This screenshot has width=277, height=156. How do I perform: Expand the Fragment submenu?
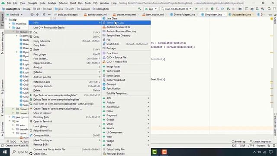point(126,115)
